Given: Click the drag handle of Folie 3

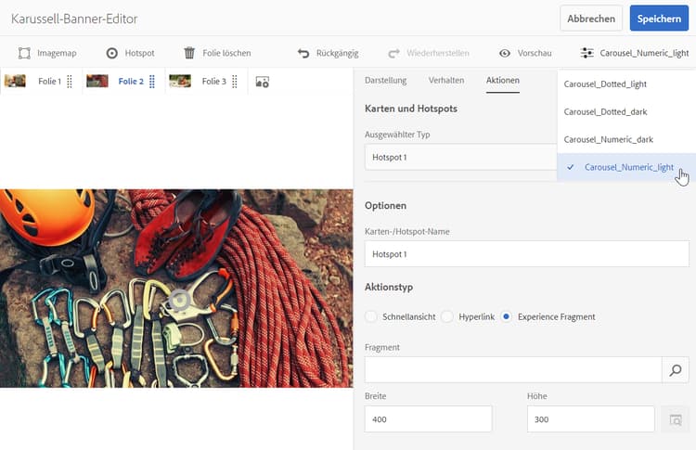Looking at the screenshot, I should point(235,82).
